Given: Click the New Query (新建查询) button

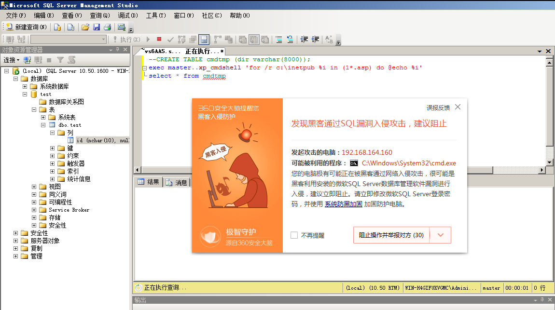Looking at the screenshot, I should pyautogui.click(x=26, y=27).
